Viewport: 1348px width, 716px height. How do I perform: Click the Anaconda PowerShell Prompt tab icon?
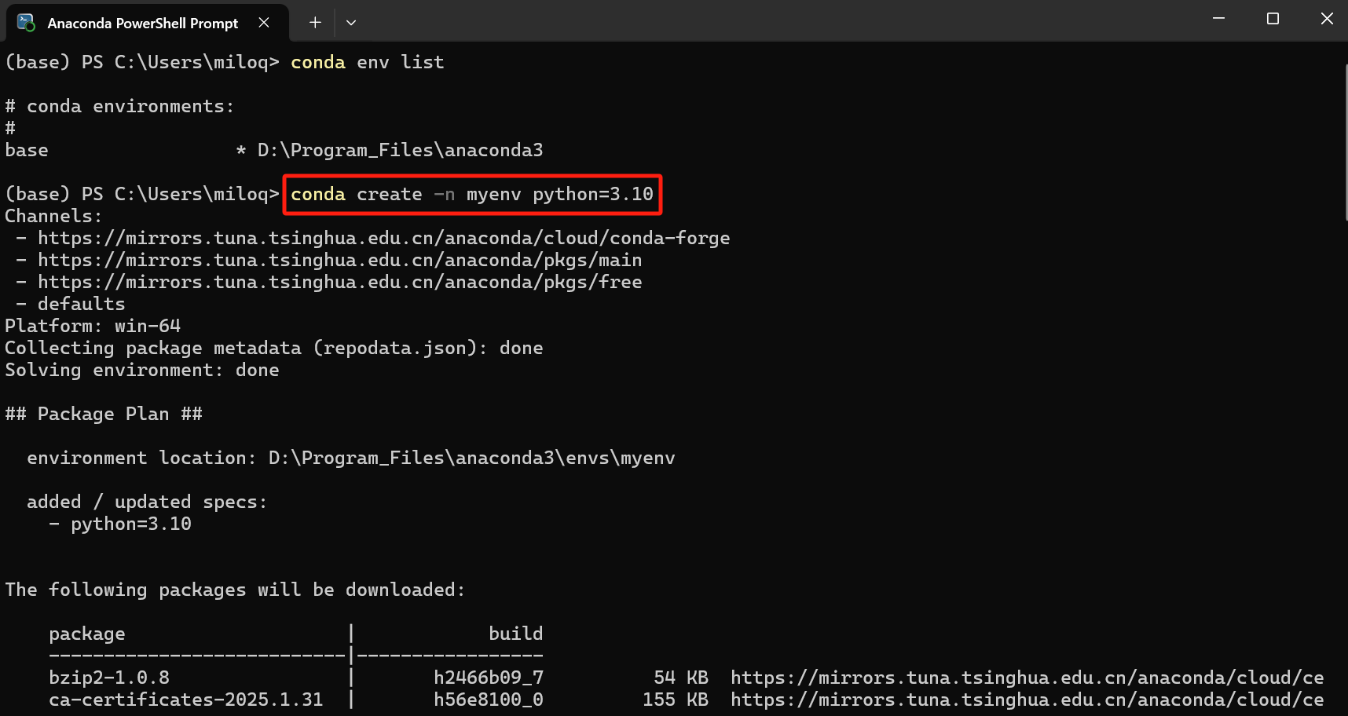click(26, 23)
